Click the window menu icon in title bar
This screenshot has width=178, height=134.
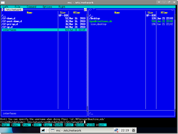(x=3, y=2)
